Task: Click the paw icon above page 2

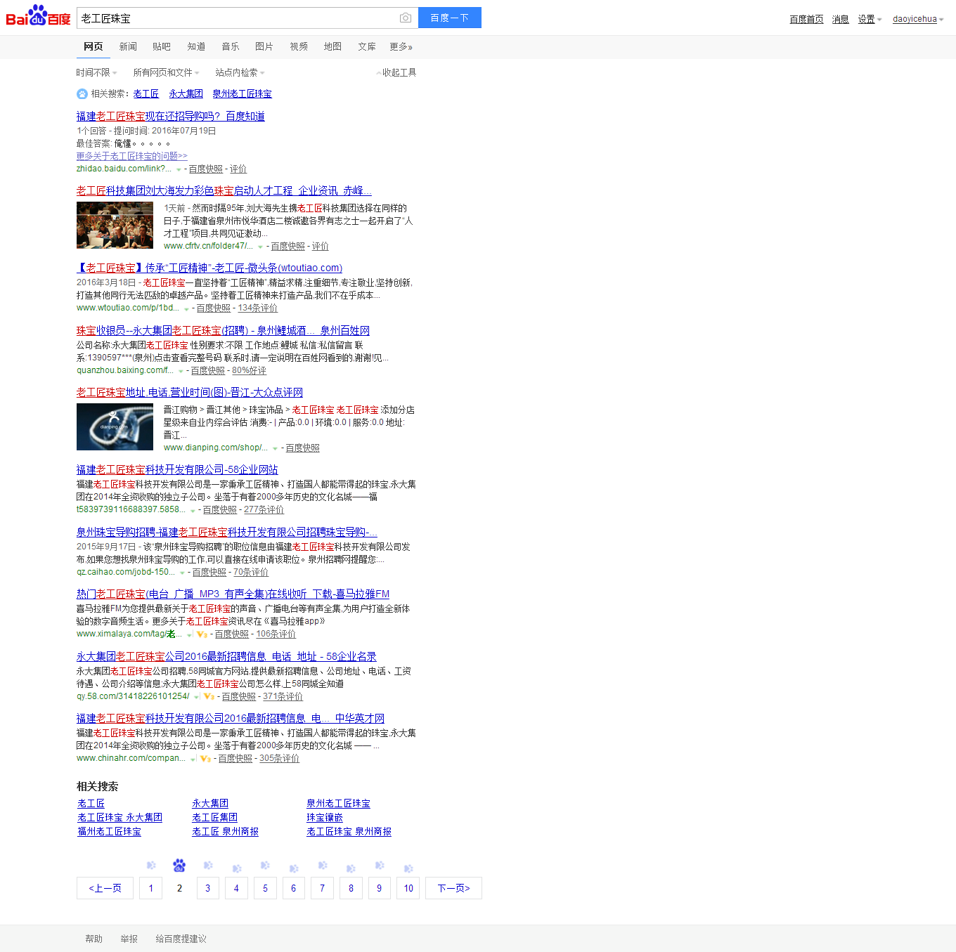Action: pyautogui.click(x=179, y=865)
